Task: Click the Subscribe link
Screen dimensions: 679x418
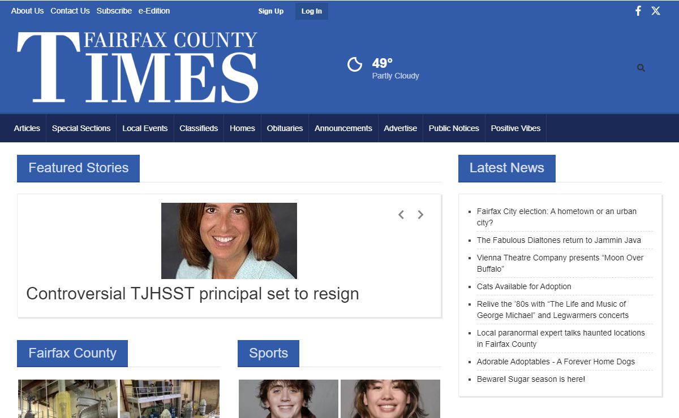Action: coord(114,11)
